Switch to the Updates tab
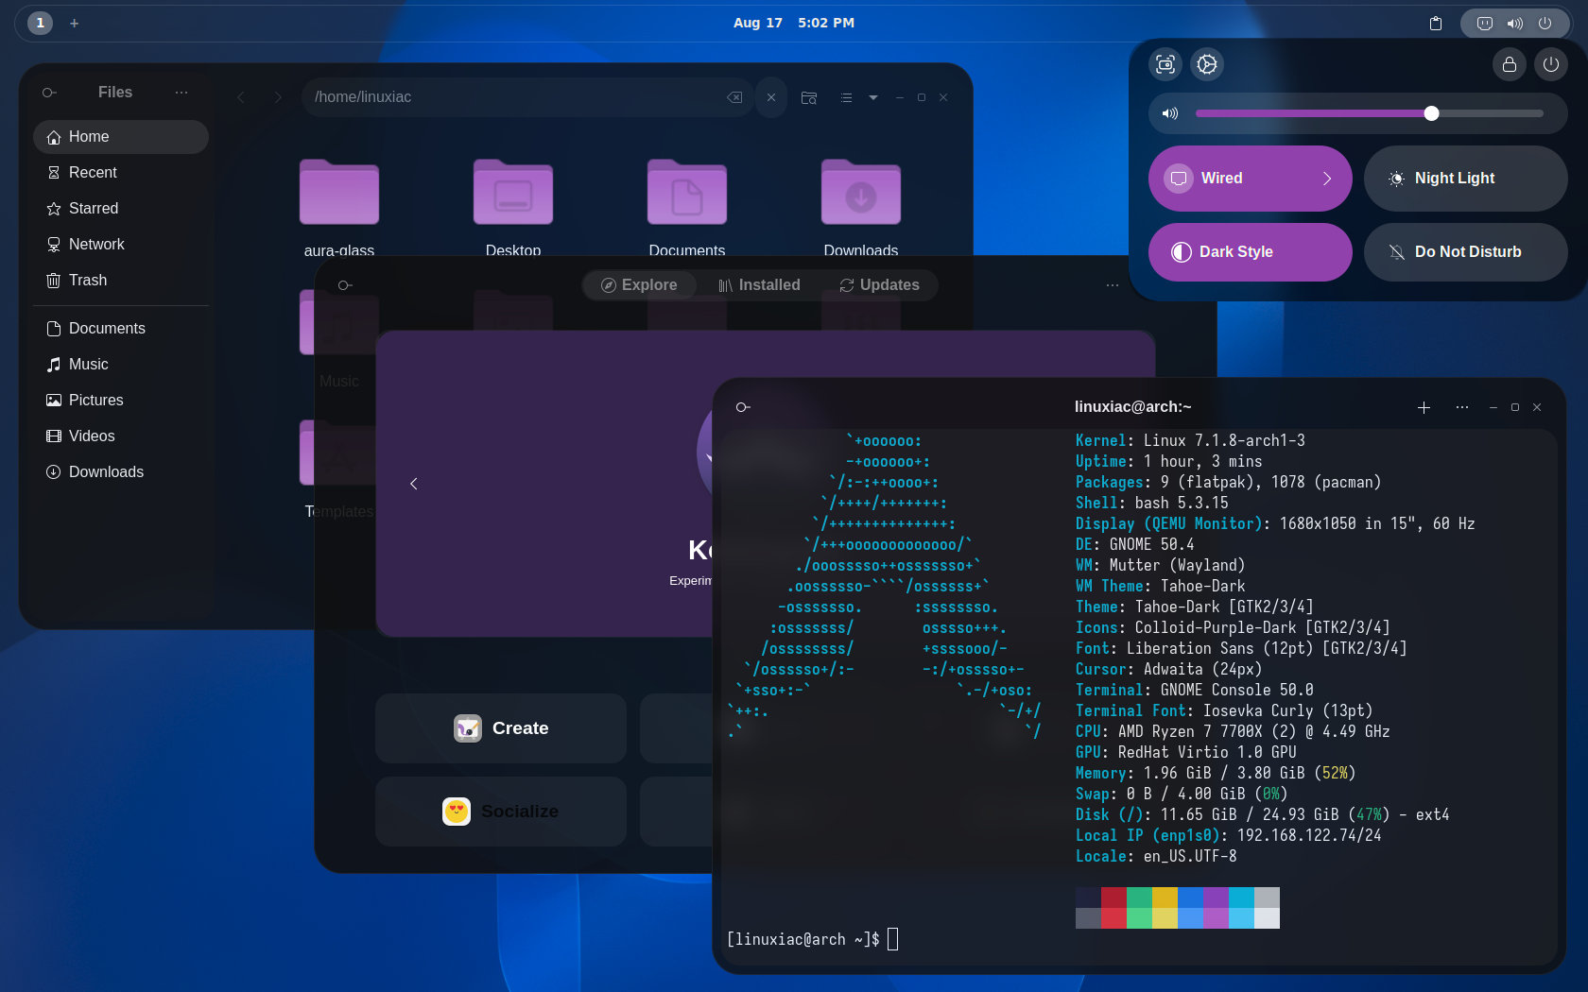Screen dimensions: 1588x992 tap(879, 285)
